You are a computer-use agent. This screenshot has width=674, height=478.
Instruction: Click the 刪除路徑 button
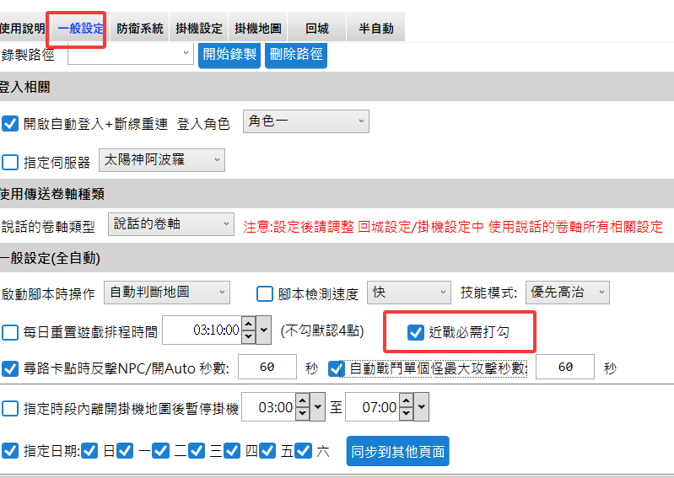[x=295, y=54]
